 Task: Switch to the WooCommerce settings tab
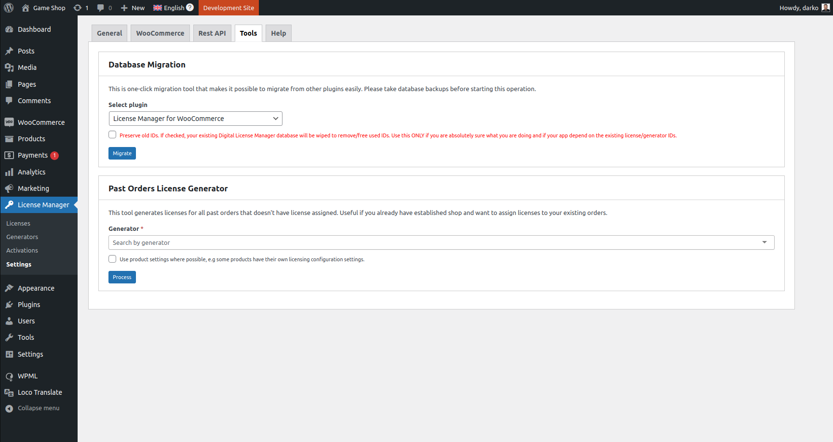coord(160,33)
